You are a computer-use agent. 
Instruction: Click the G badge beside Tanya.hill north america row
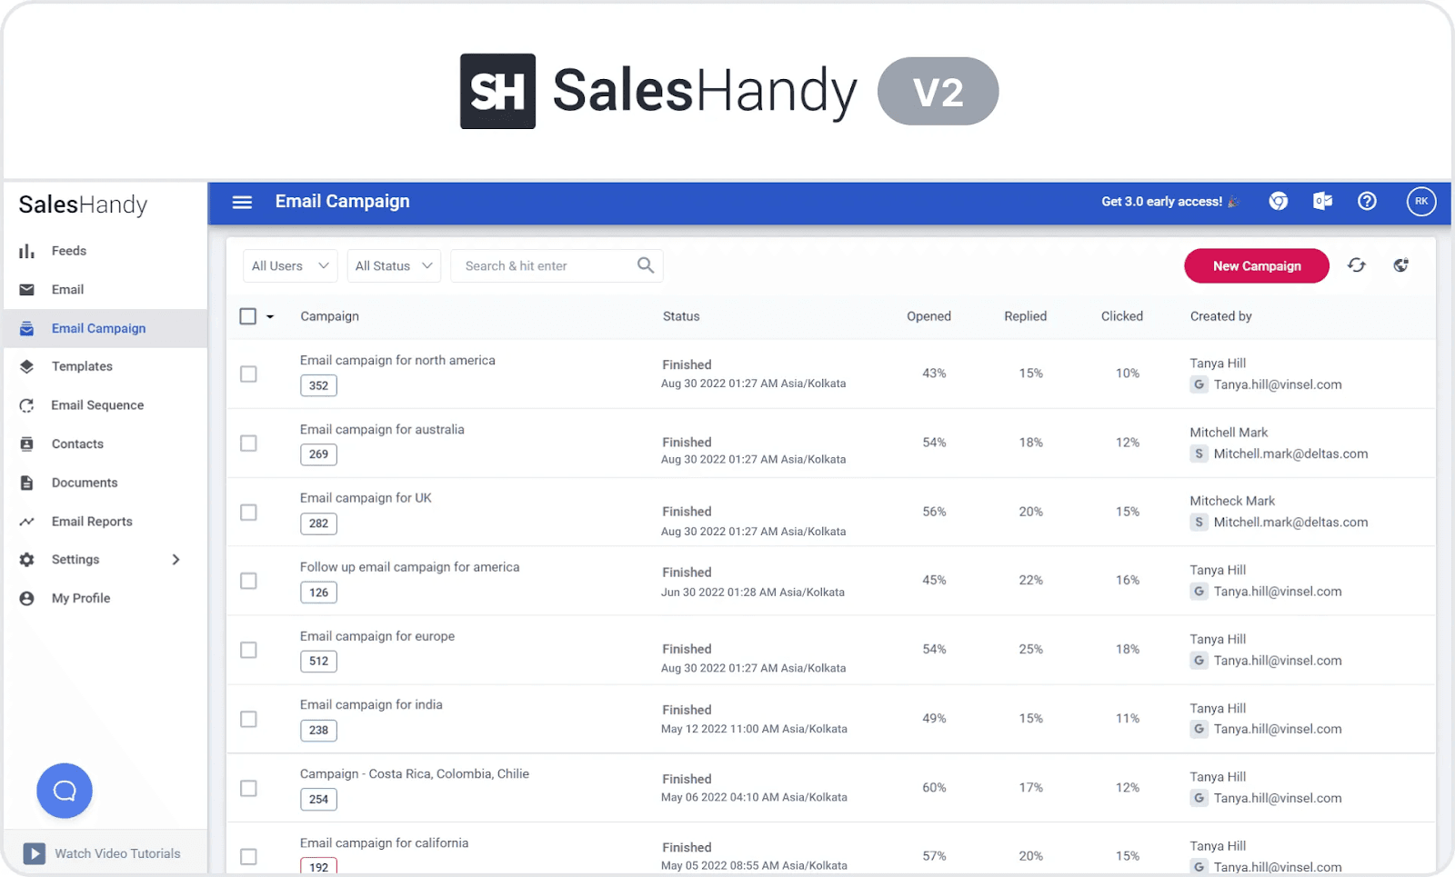tap(1199, 384)
